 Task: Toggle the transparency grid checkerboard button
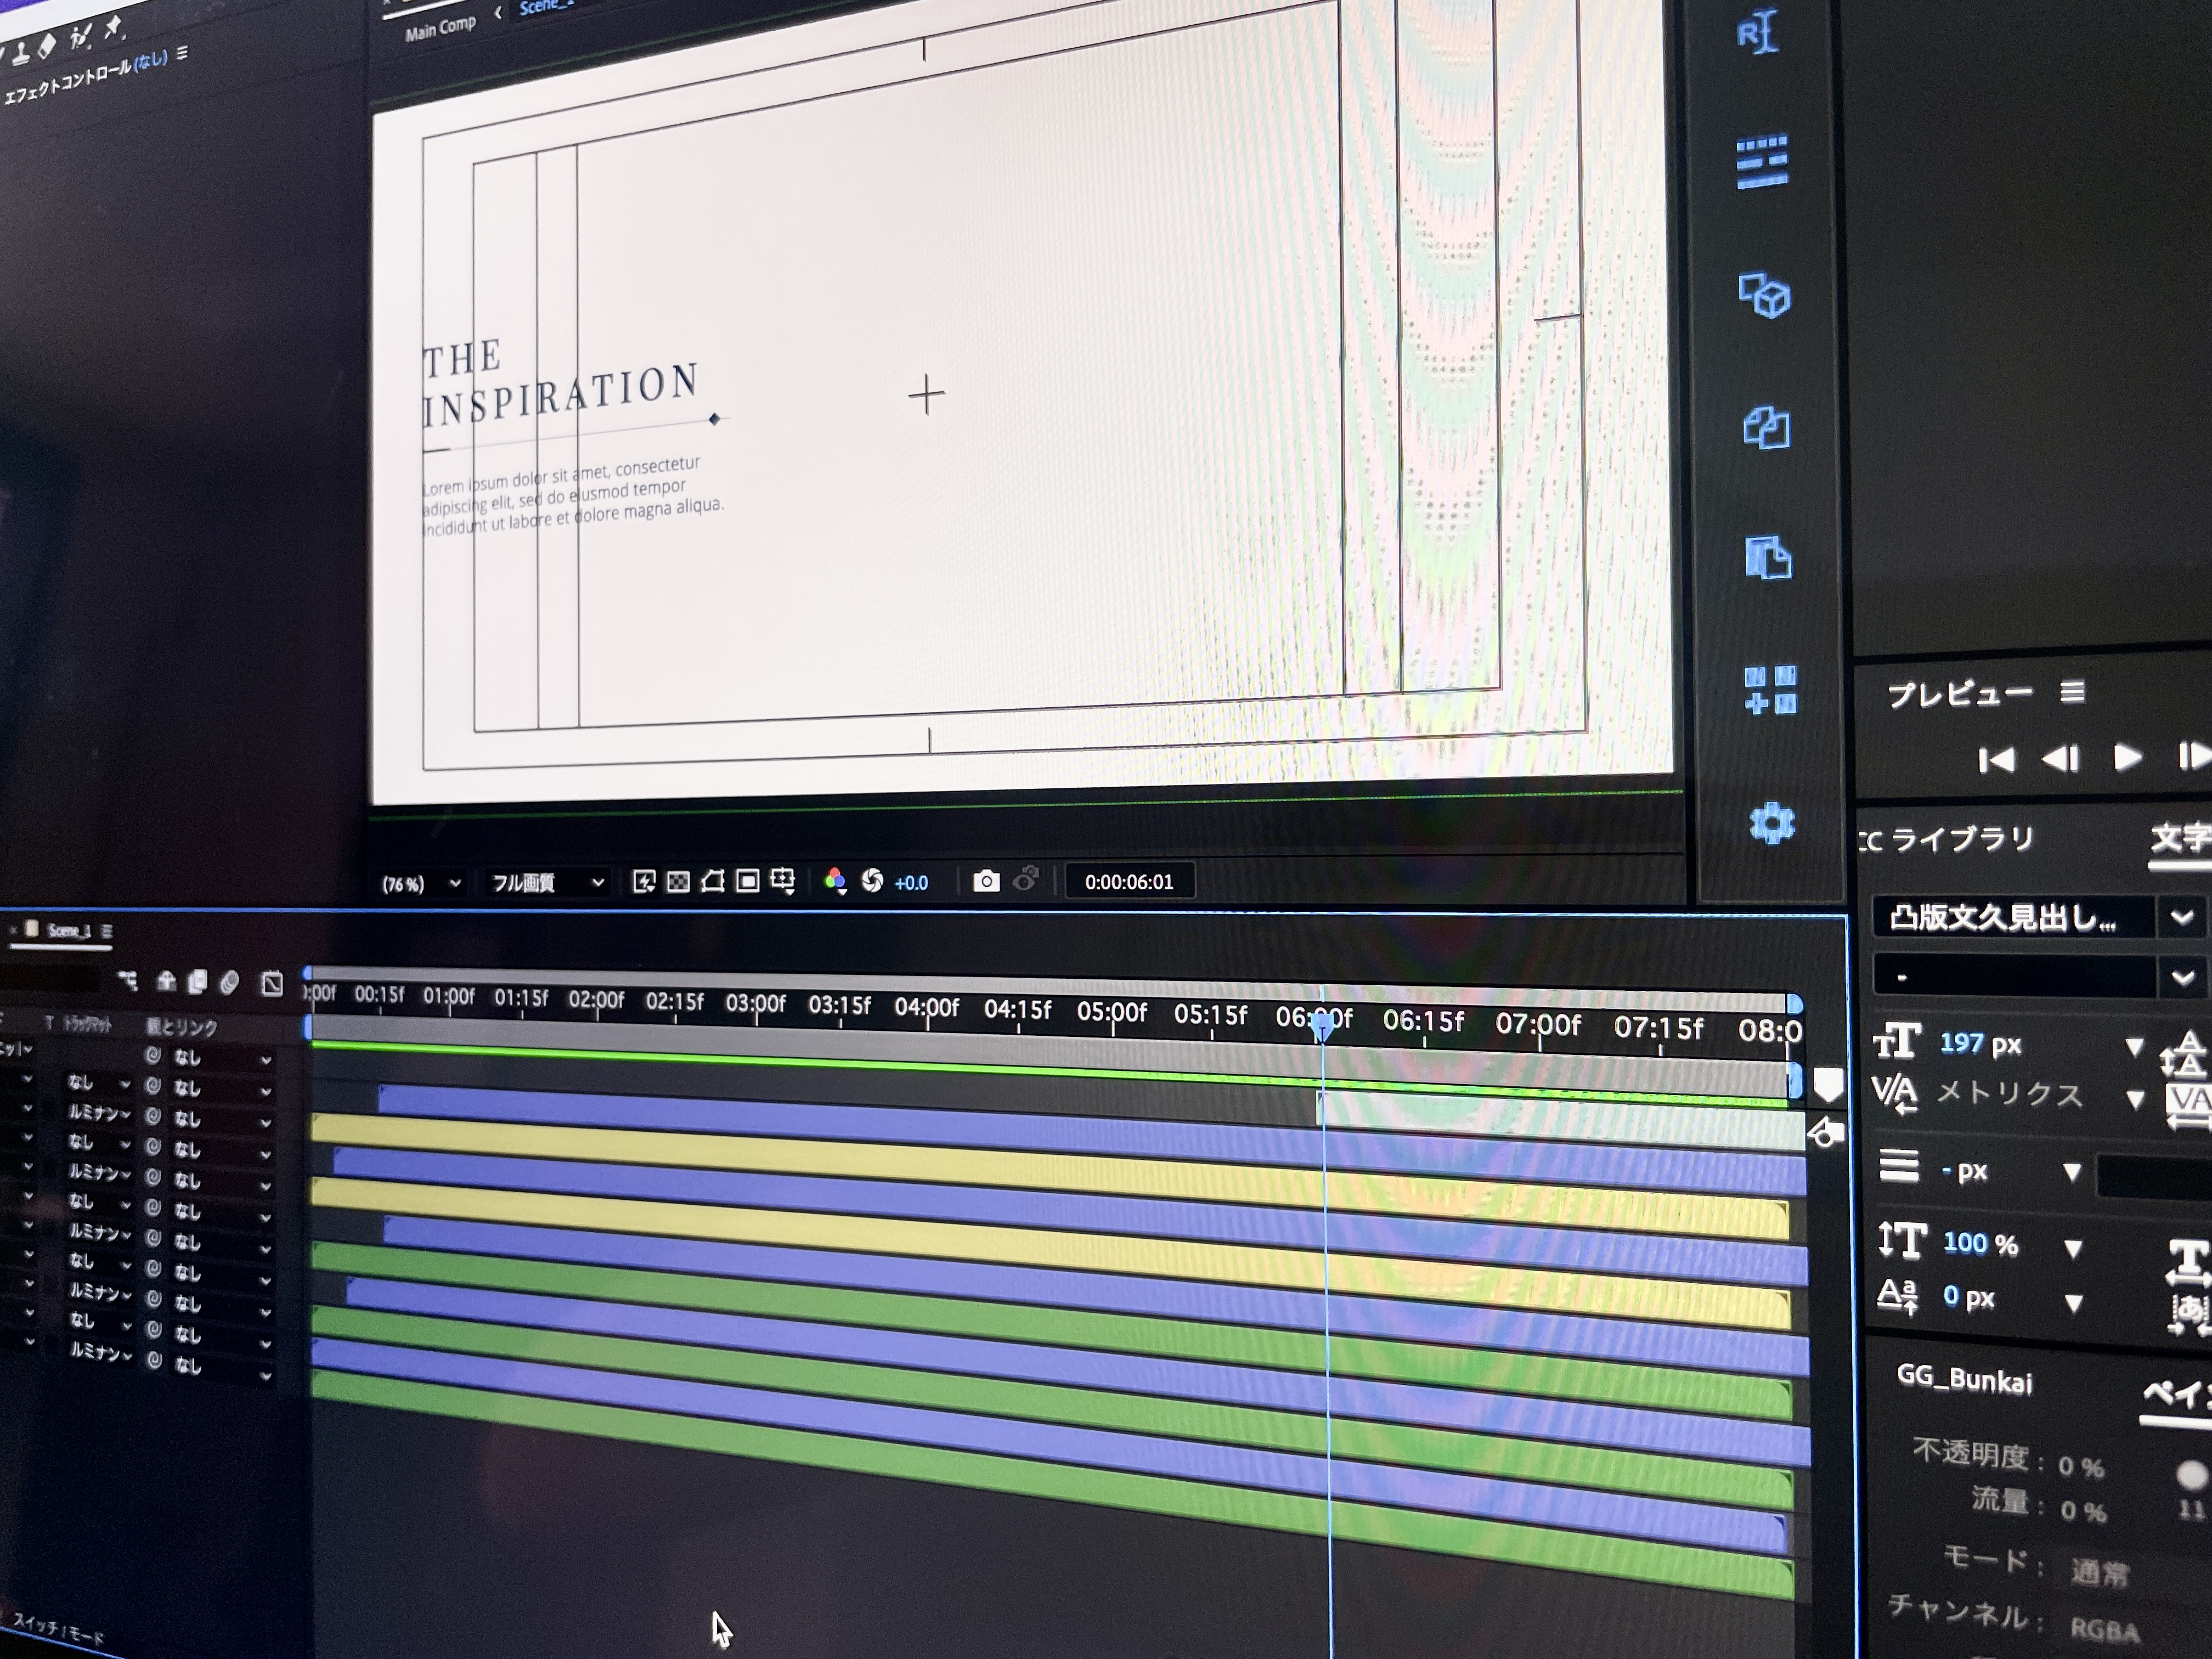[678, 881]
